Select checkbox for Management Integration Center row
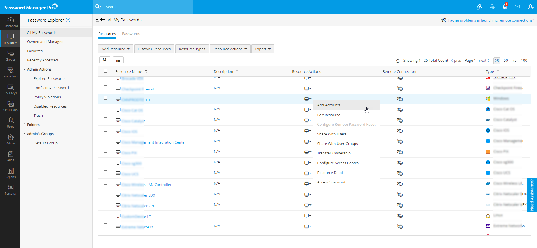Viewport: 537px width, 248px height. coord(105,140)
